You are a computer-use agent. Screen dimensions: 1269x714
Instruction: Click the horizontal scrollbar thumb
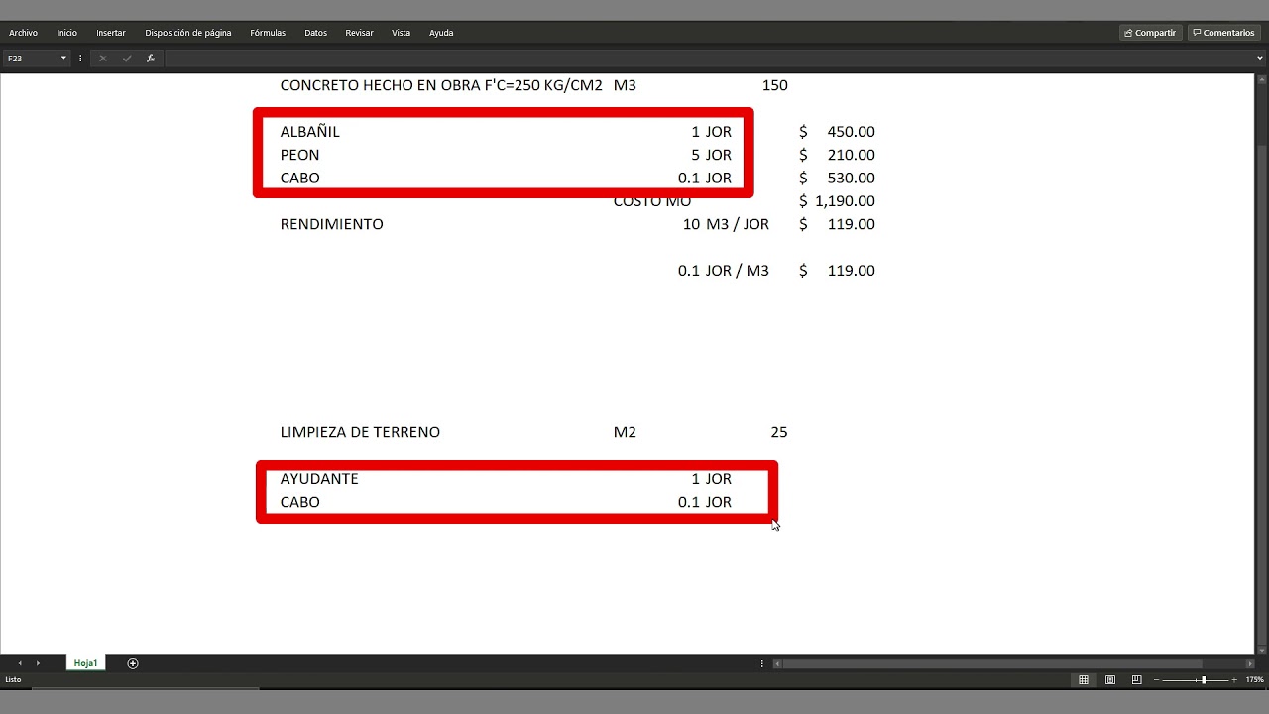click(993, 663)
